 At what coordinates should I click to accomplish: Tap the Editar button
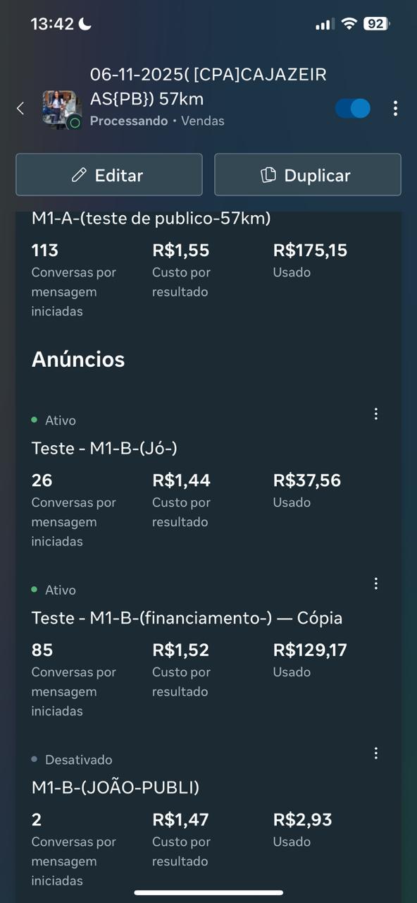(109, 174)
